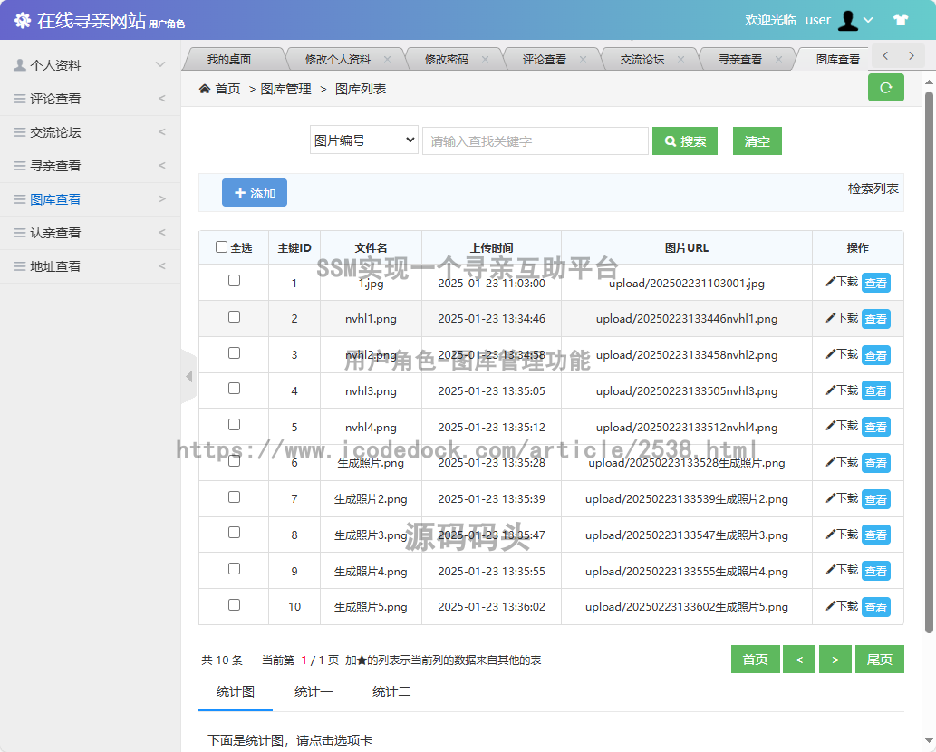View the image in row 1 via 查看
The image size is (936, 752).
(875, 283)
